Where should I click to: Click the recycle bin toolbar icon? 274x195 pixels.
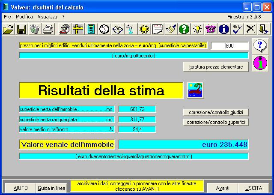[x=35, y=29]
